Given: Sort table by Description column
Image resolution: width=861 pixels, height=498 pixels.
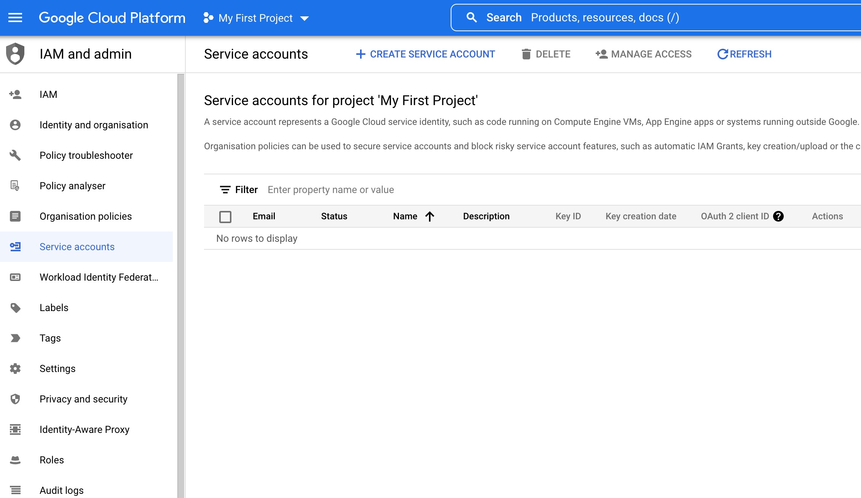Looking at the screenshot, I should [x=486, y=216].
